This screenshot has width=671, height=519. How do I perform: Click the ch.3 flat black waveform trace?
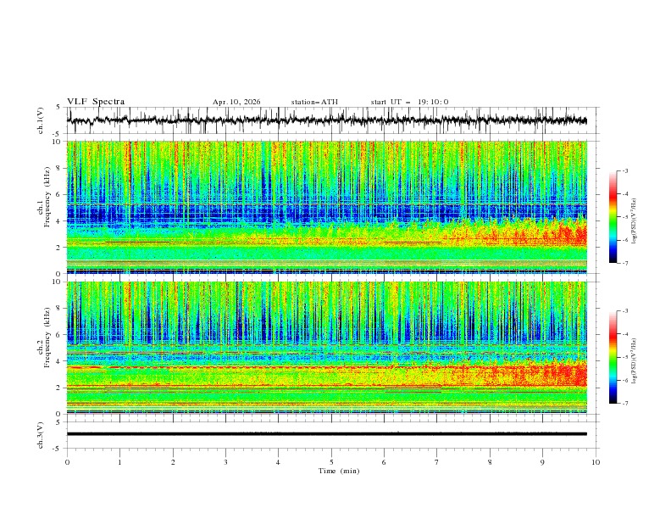tap(327, 434)
